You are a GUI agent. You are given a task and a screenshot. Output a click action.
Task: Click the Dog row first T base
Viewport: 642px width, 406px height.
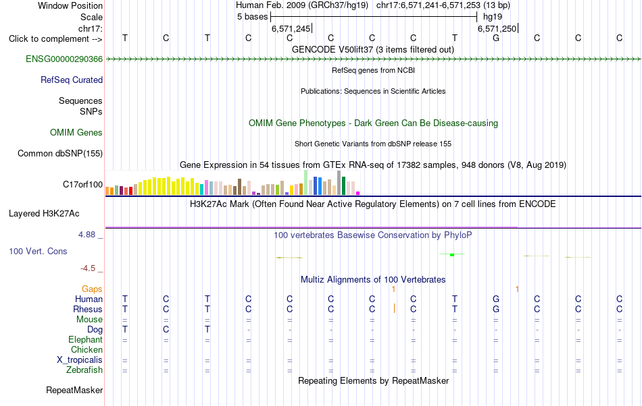pos(125,330)
